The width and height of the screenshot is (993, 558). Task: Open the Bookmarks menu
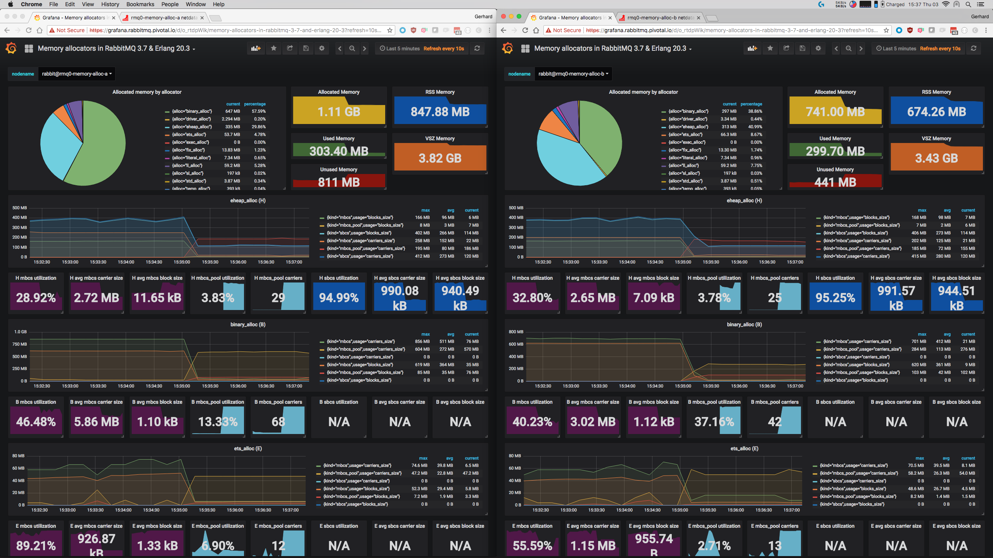pyautogui.click(x=140, y=4)
